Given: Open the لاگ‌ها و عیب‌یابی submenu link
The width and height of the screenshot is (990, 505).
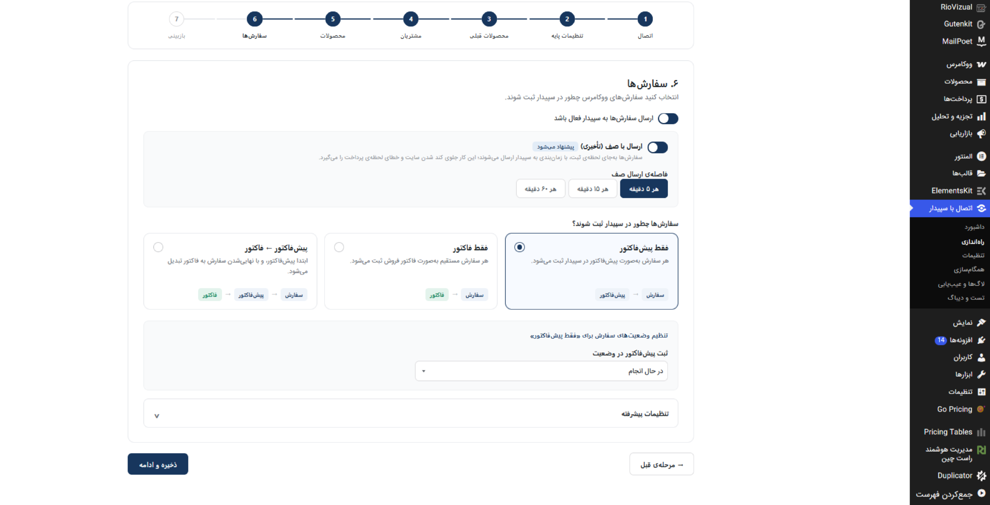Looking at the screenshot, I should pos(961,284).
